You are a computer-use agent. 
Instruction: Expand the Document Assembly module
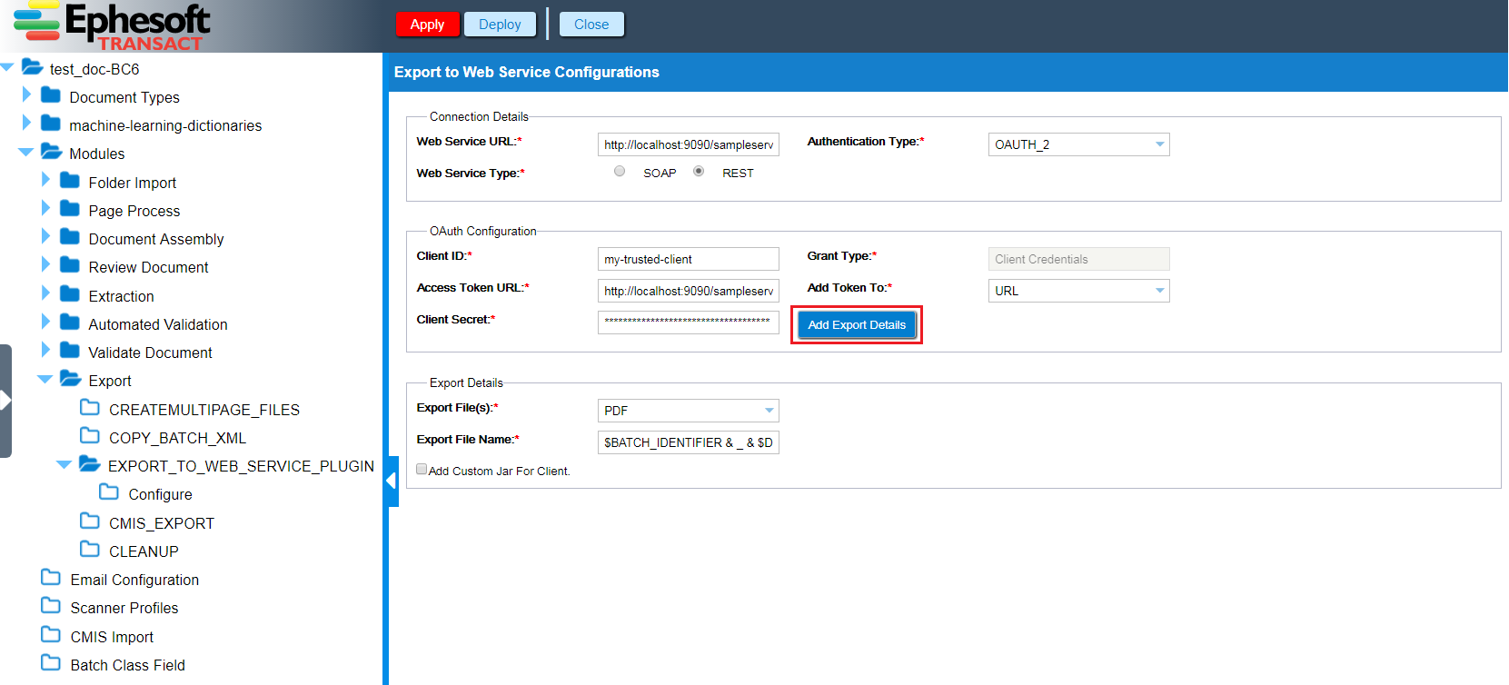[45, 236]
